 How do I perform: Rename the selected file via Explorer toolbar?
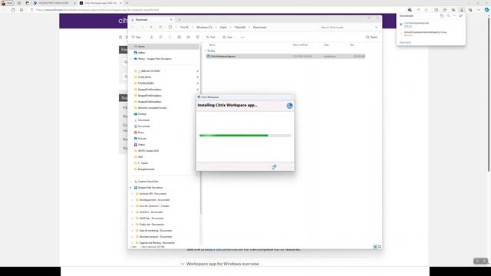(179, 38)
